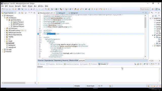Click the Outline panel horizontal scrollbar
This screenshot has width=162, height=91.
pos(155,61)
